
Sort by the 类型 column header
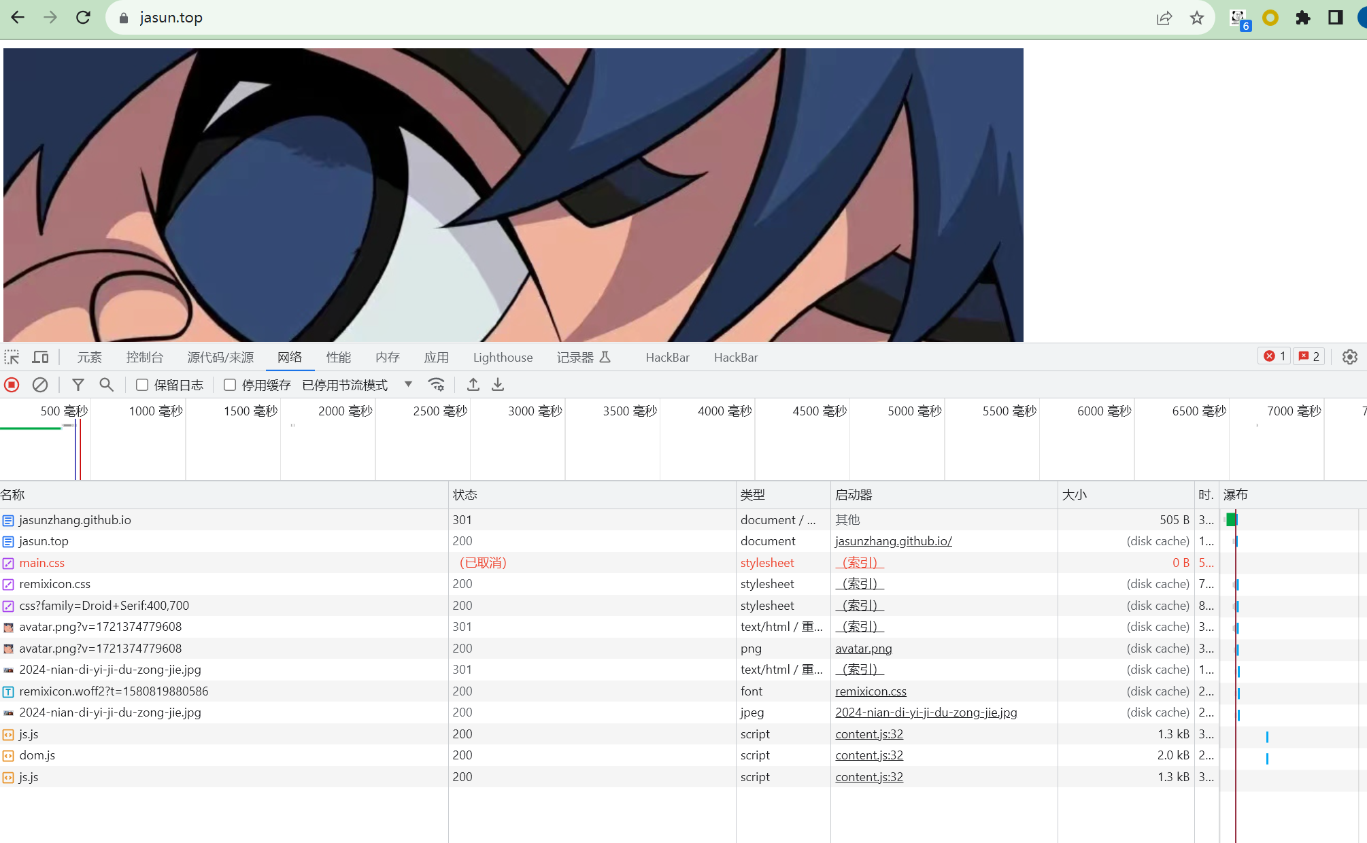tap(783, 495)
